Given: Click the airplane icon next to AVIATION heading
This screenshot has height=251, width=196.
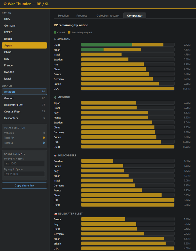Looking at the screenshot, I should [x=55, y=39].
